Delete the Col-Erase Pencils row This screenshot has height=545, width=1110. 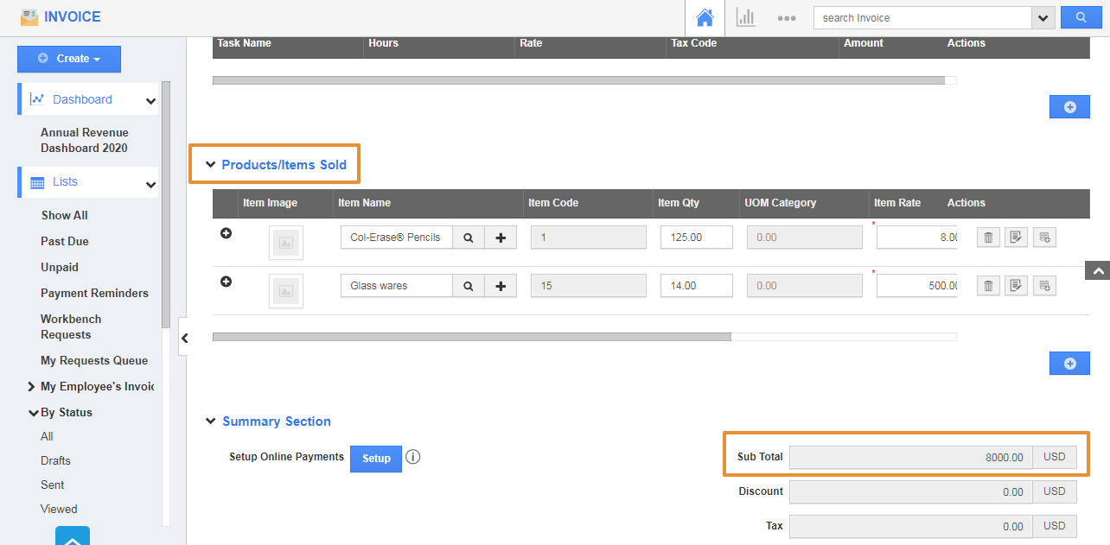click(x=989, y=238)
